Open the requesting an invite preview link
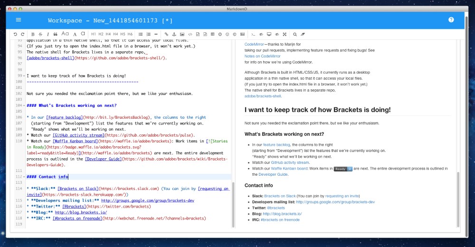 342,196
